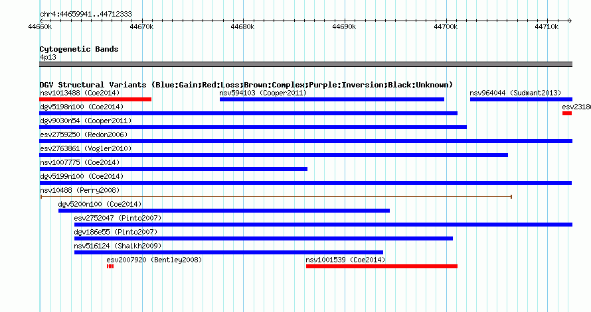Open the nsv594103 (Cooper2011) label
The width and height of the screenshot is (591, 312).
pyautogui.click(x=263, y=93)
